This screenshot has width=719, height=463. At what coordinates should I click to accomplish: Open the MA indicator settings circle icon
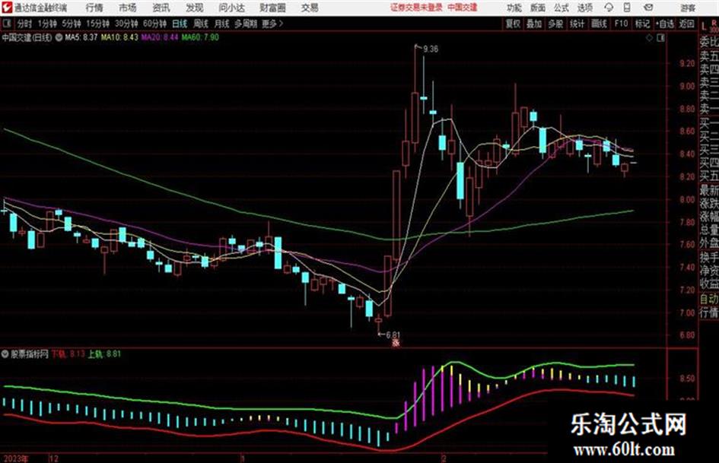click(x=59, y=37)
